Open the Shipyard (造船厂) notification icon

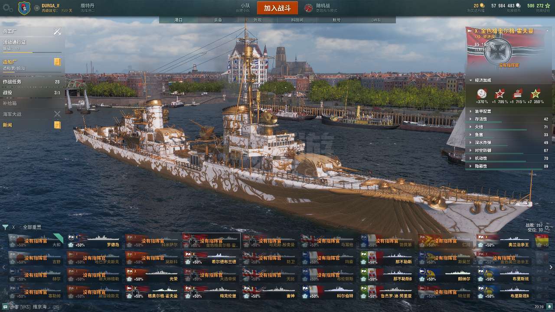pos(57,62)
